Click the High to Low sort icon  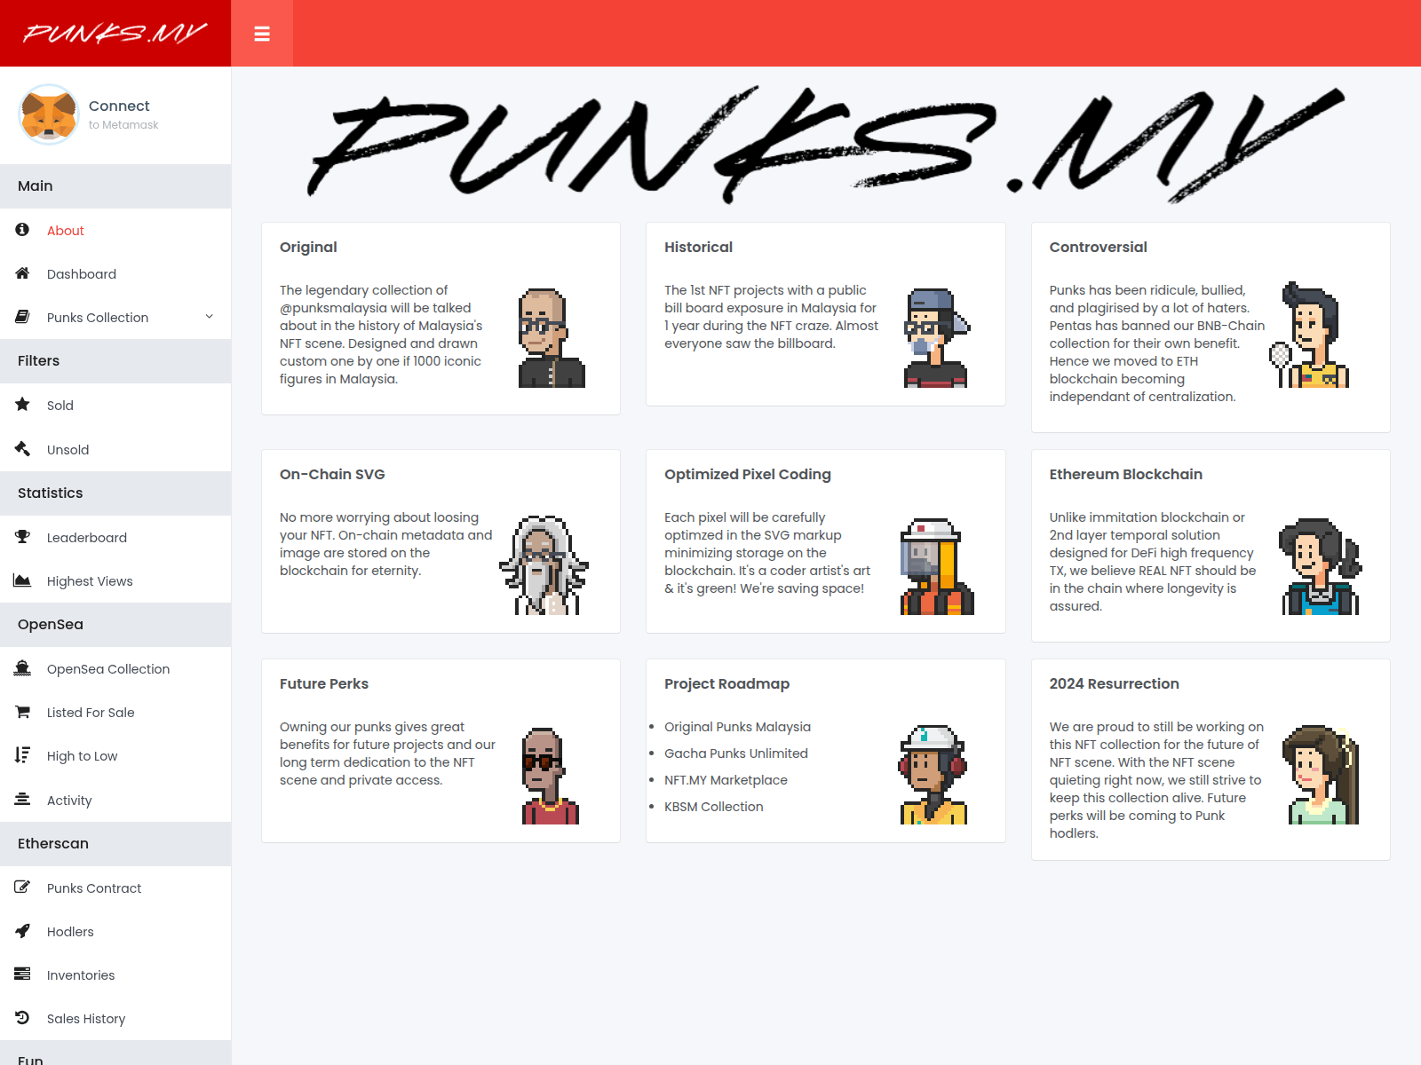(x=22, y=755)
